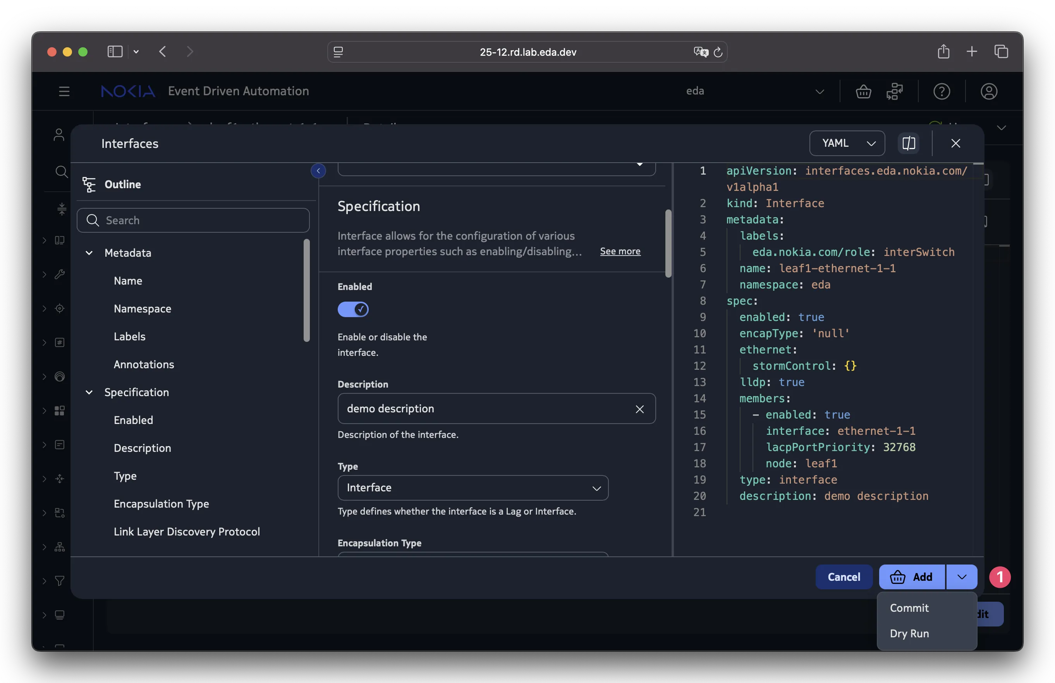The image size is (1055, 683).
Task: Show Safari sidebar
Action: 115,51
